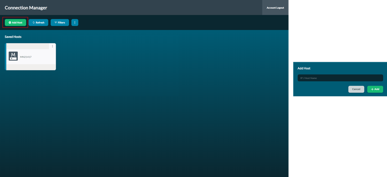This screenshot has height=177, width=387.
Task: Click the Saved Hosts heading
Action: coord(13,37)
